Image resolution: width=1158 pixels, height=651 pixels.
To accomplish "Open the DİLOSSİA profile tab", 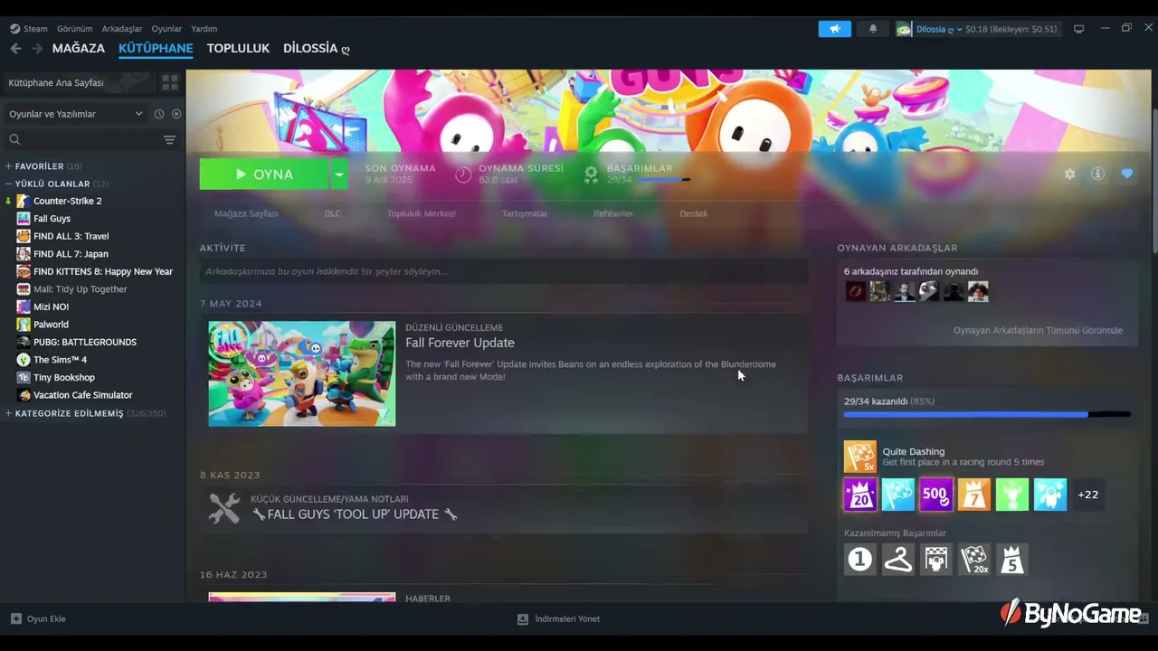I will [x=317, y=48].
